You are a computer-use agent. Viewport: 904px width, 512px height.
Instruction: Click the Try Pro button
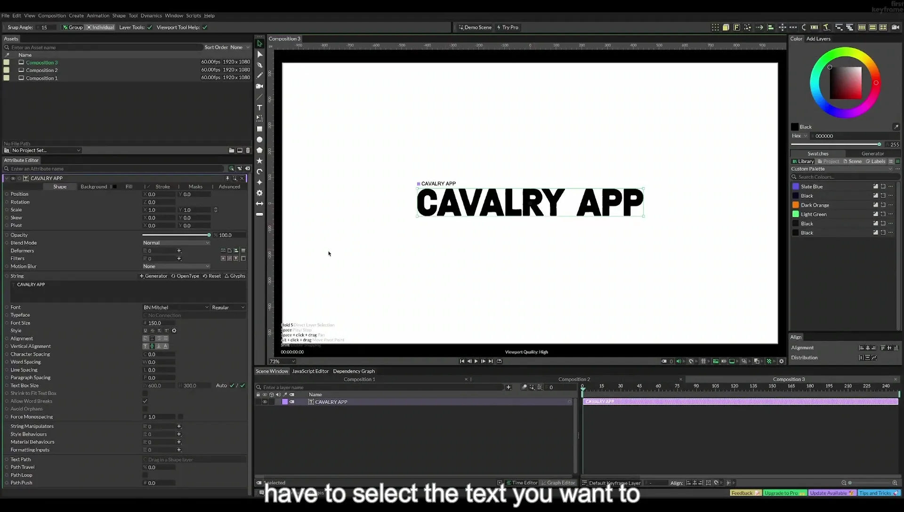click(508, 27)
